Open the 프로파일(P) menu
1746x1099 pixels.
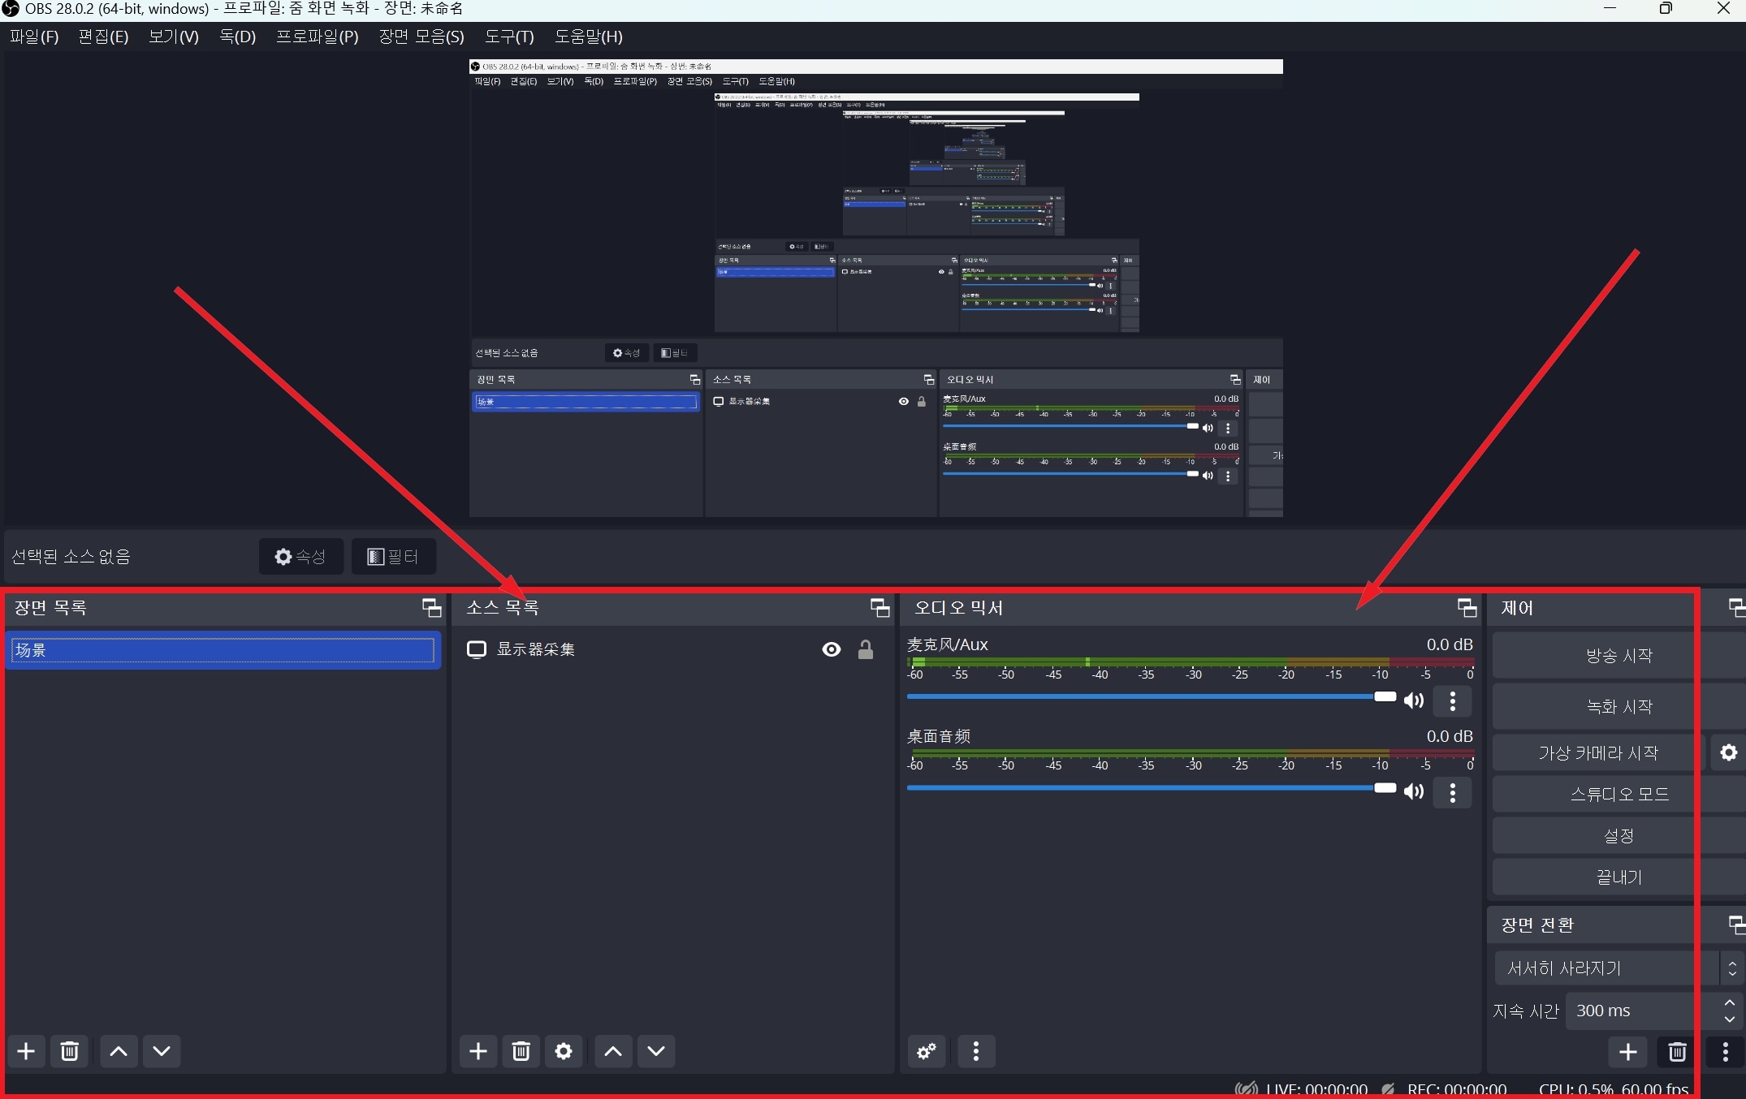pos(318,37)
